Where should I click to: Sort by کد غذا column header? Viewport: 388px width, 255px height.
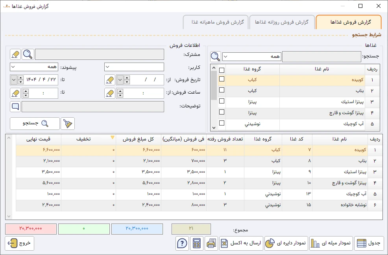tap(297, 139)
